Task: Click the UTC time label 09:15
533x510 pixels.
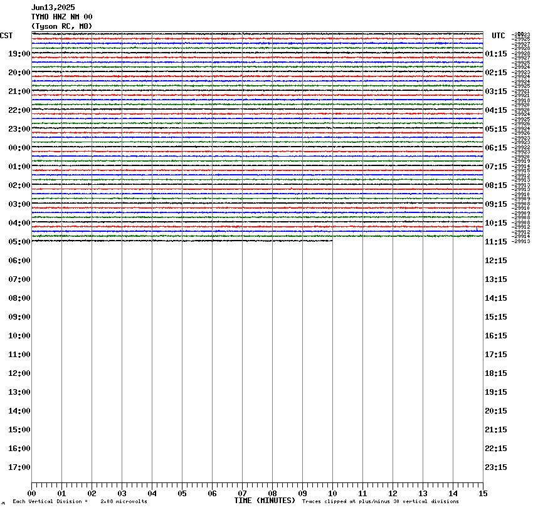Action: [x=496, y=204]
